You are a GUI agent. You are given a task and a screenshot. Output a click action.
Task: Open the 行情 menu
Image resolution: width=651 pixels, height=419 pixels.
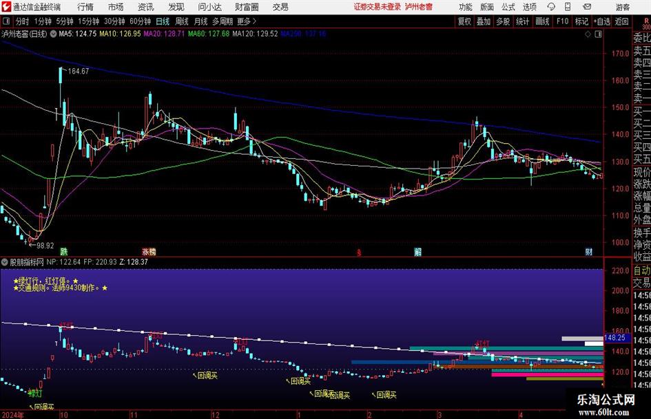tap(85, 7)
